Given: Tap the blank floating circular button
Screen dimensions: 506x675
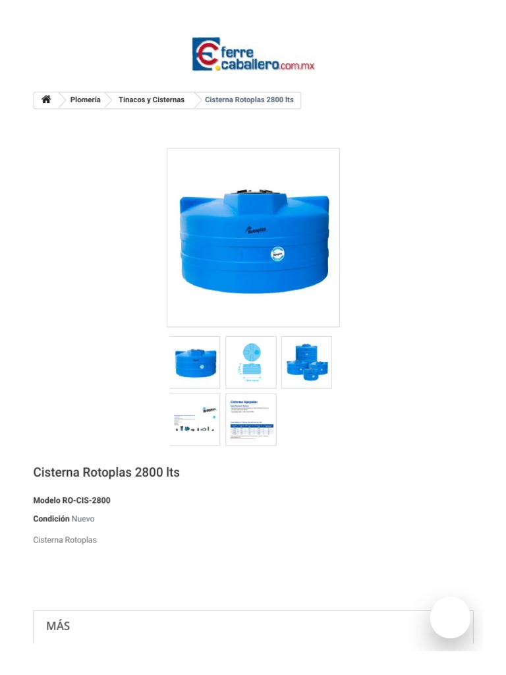Looking at the screenshot, I should (x=450, y=617).
